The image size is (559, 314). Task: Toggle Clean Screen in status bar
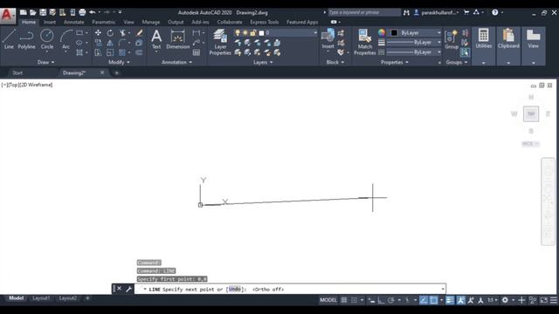coord(543,300)
